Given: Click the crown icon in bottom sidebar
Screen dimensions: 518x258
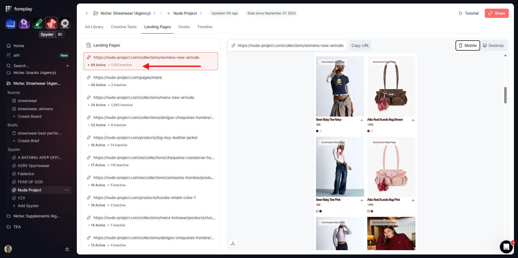Looking at the screenshot, I should [x=67, y=249].
